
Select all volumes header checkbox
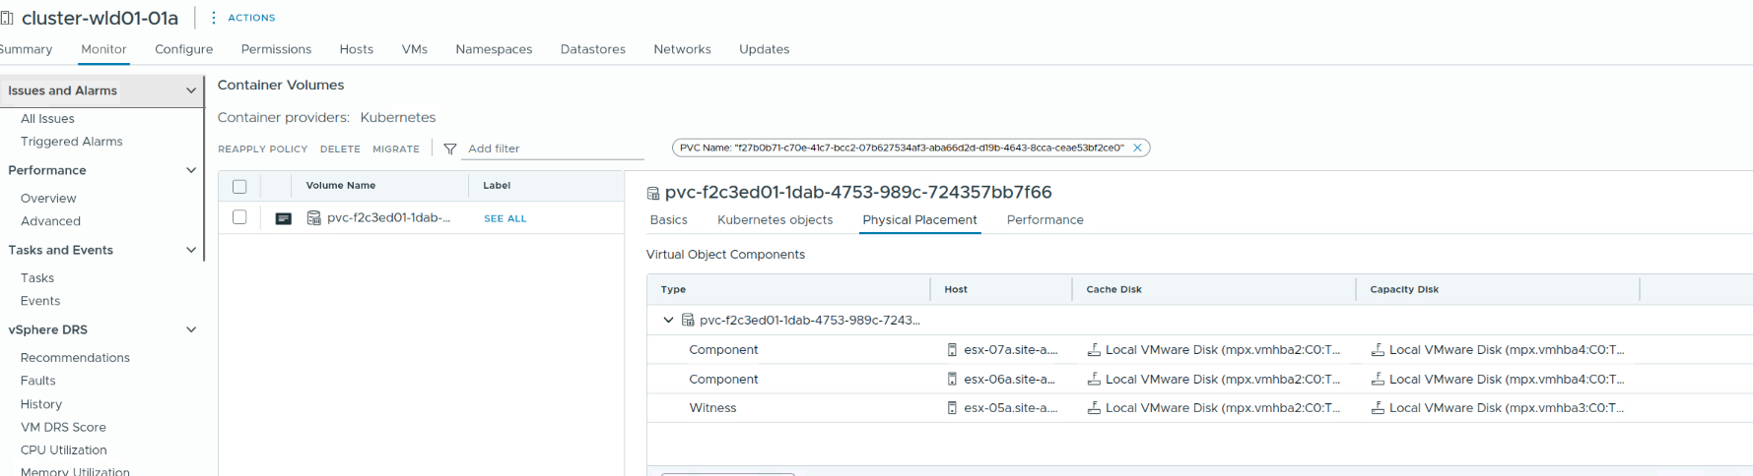point(239,186)
